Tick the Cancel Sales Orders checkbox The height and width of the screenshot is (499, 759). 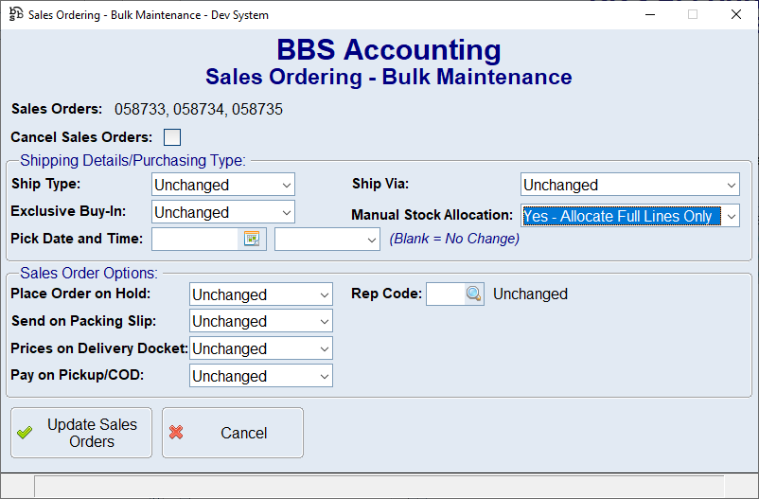coord(172,137)
